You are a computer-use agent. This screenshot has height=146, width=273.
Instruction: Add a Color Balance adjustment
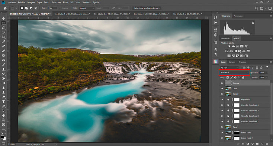(231, 51)
